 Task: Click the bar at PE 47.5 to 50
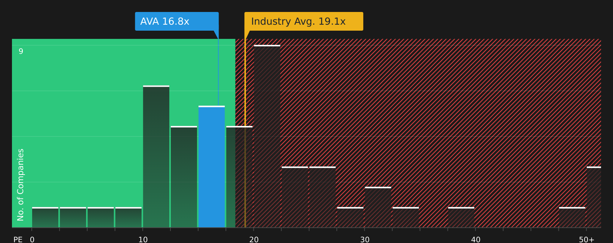pyautogui.click(x=572, y=217)
